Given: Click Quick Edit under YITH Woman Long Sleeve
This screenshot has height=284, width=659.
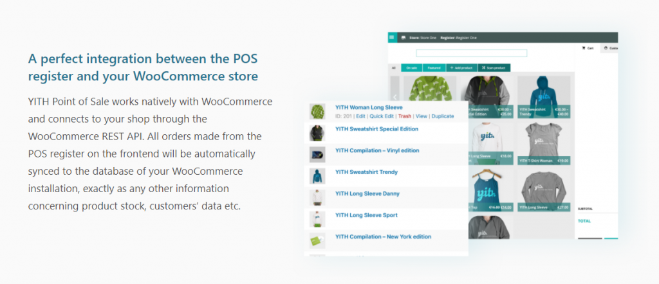Looking at the screenshot, I should click(382, 116).
